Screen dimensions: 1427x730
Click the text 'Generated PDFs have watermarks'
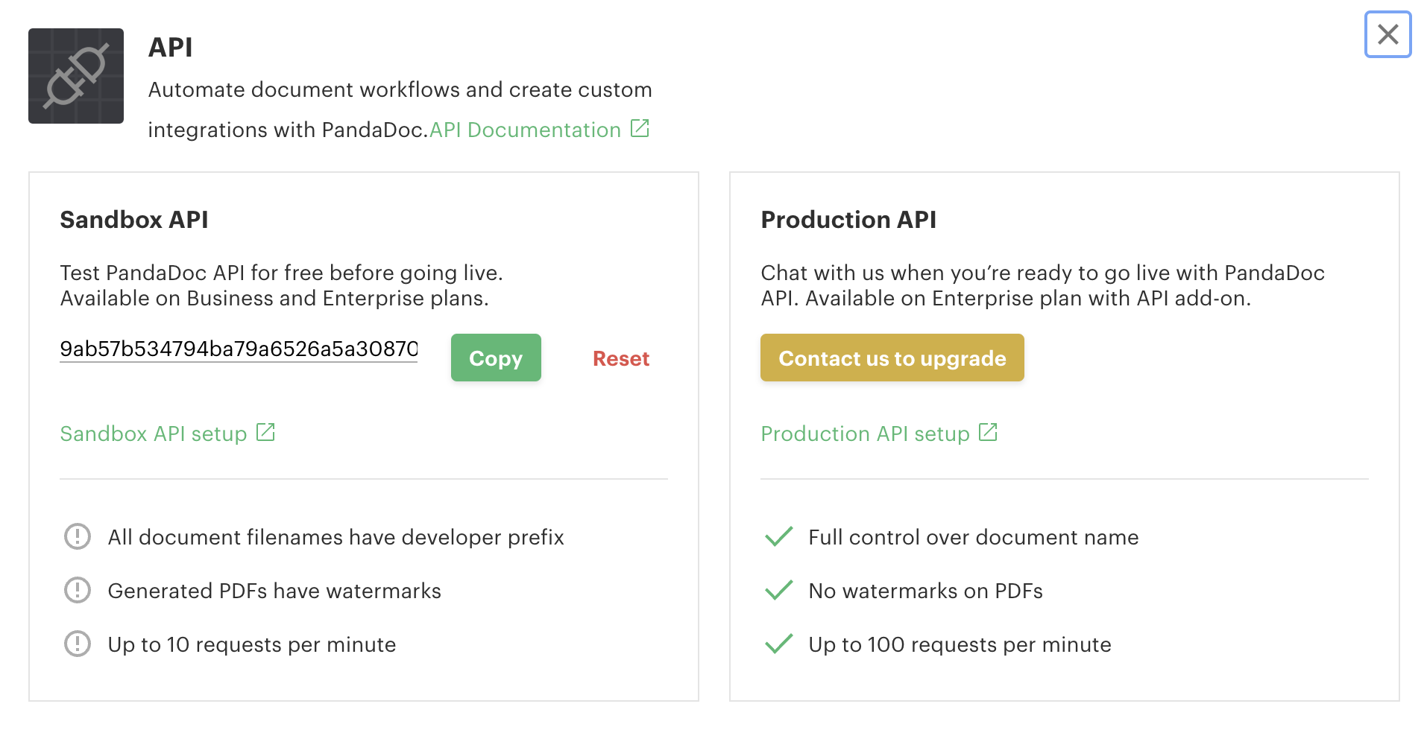coord(274,591)
